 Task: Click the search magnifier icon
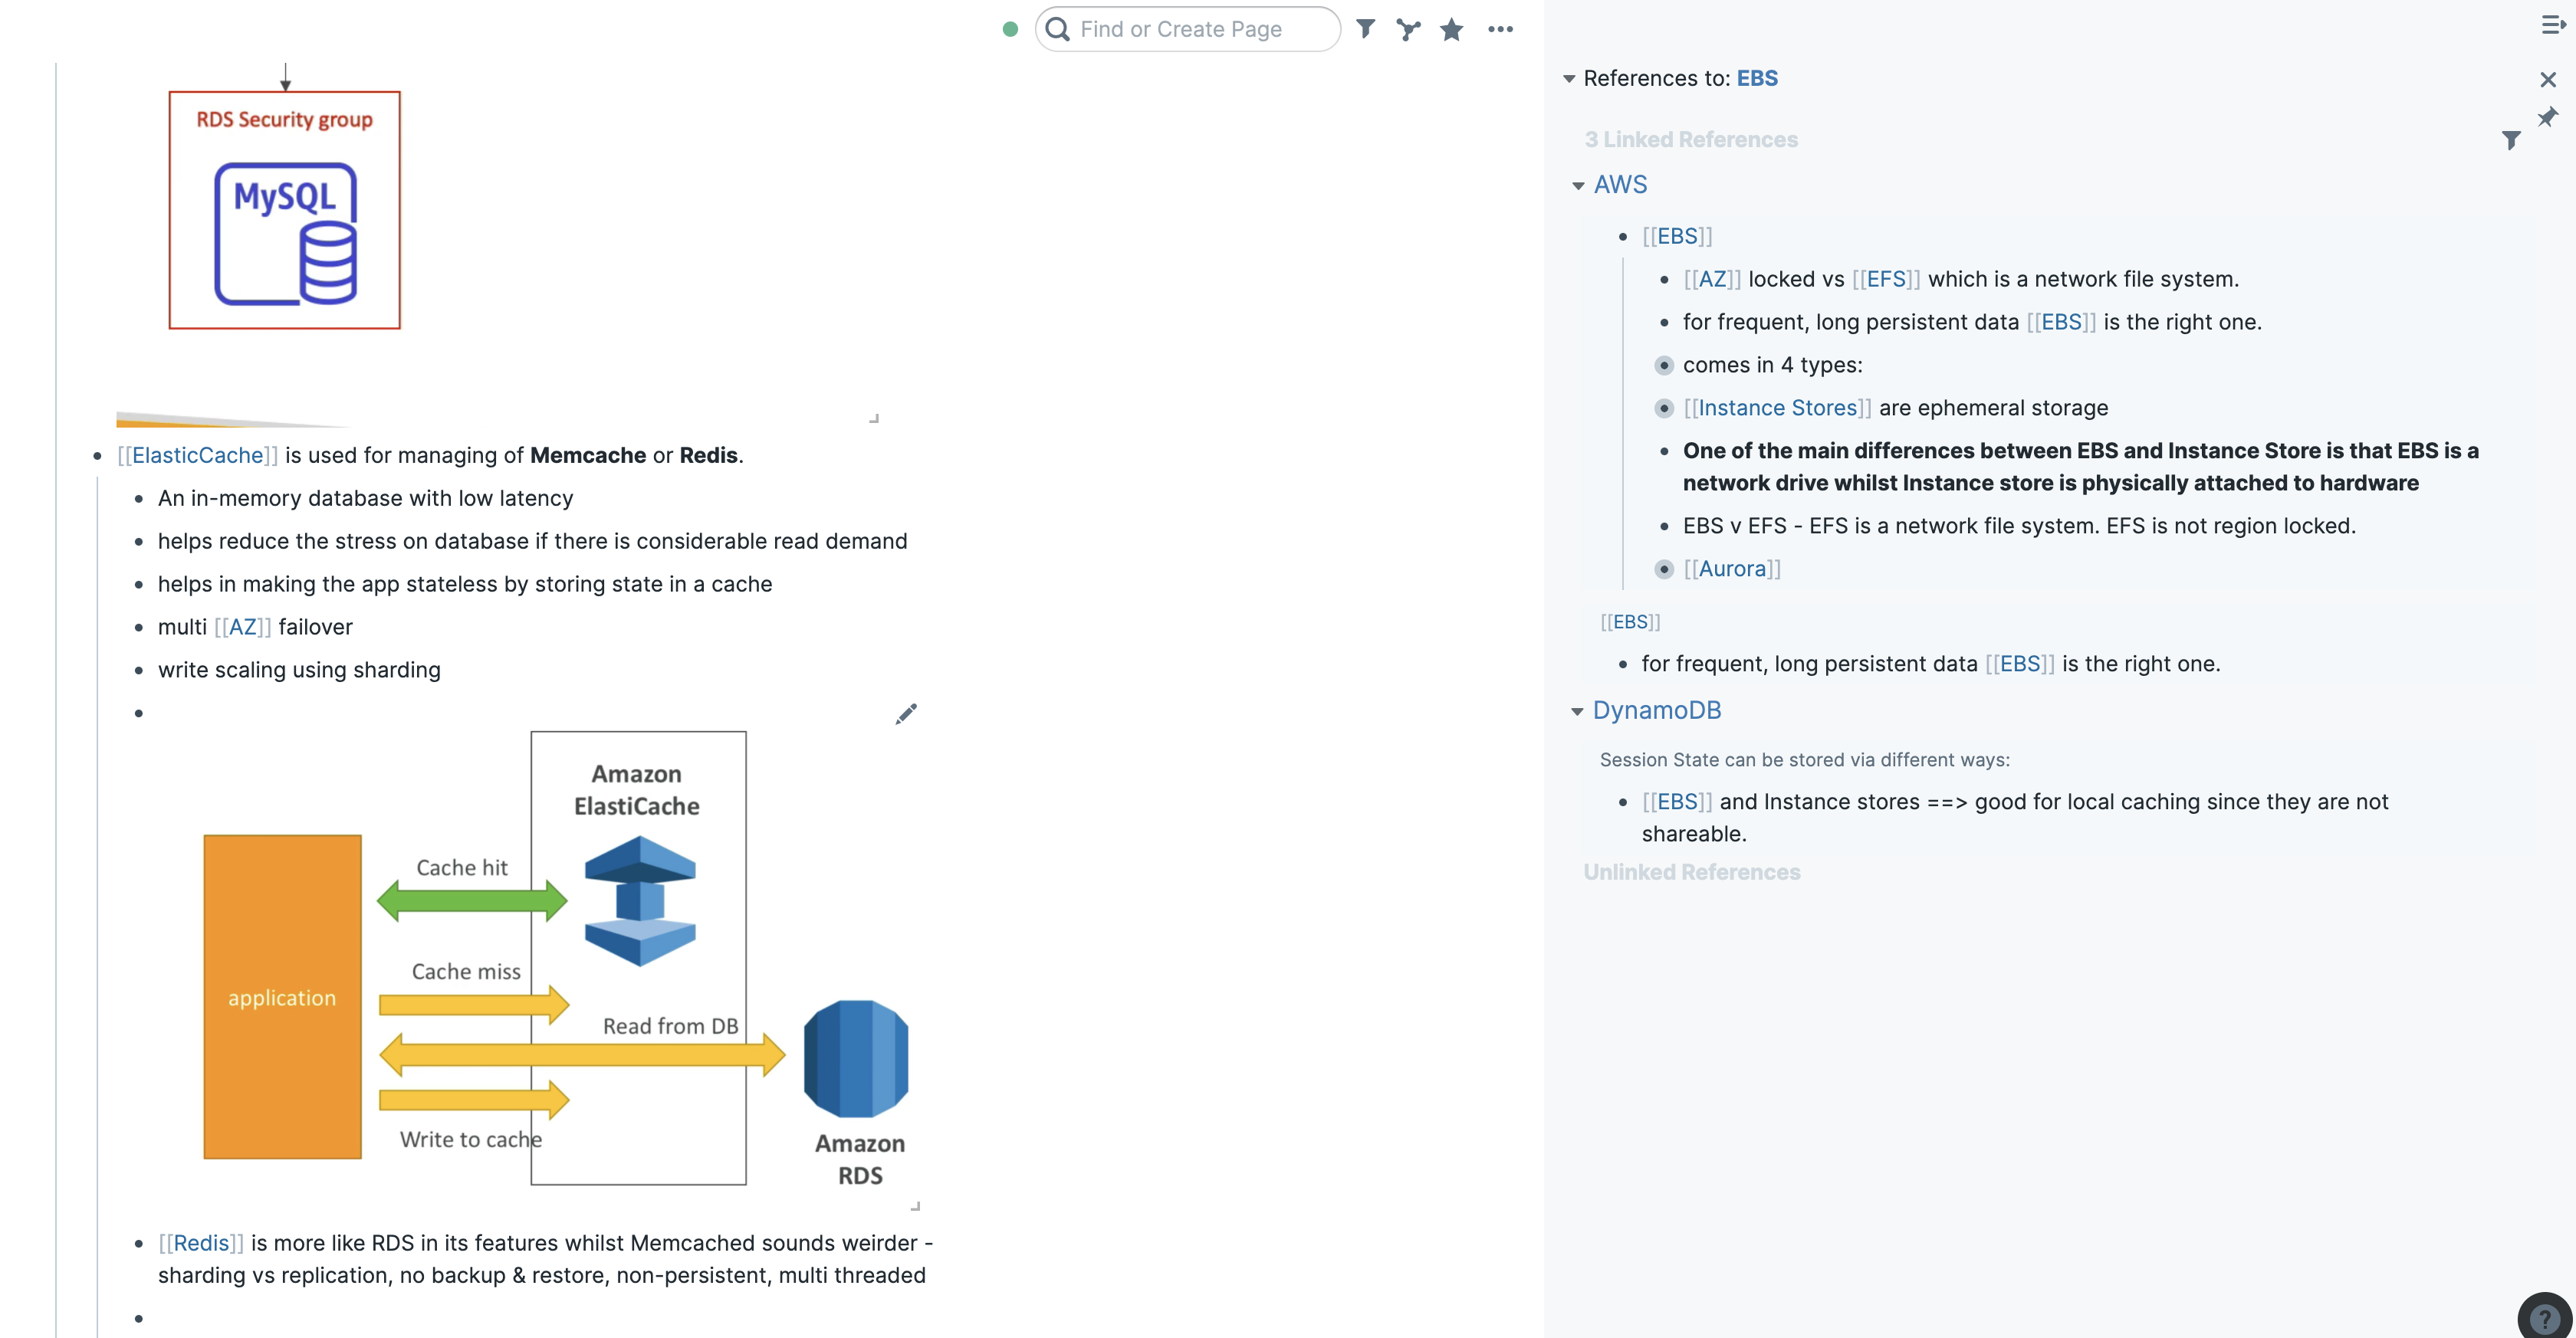[x=1057, y=29]
